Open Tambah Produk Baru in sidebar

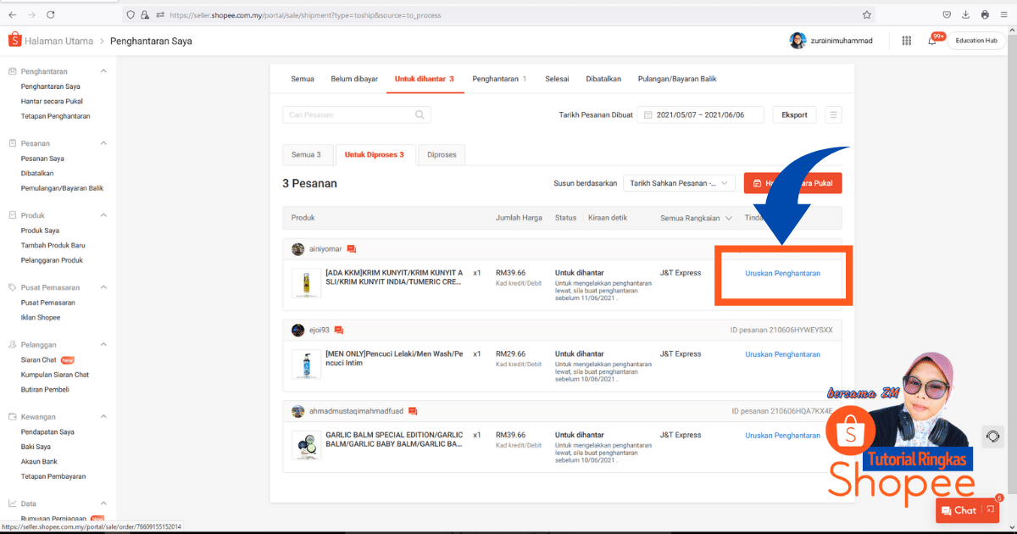pos(53,245)
